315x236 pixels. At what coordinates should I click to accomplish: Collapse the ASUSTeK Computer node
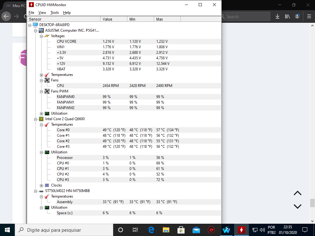(x=36, y=31)
